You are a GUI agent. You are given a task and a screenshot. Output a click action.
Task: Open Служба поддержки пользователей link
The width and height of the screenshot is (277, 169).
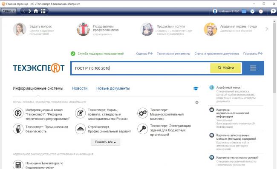(101, 54)
